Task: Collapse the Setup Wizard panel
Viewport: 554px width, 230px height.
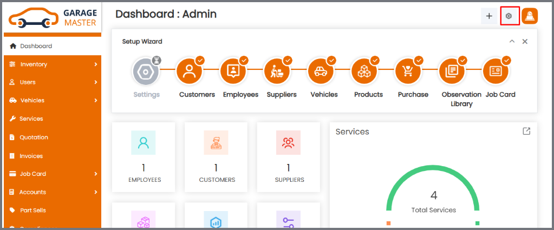Action: [x=512, y=42]
